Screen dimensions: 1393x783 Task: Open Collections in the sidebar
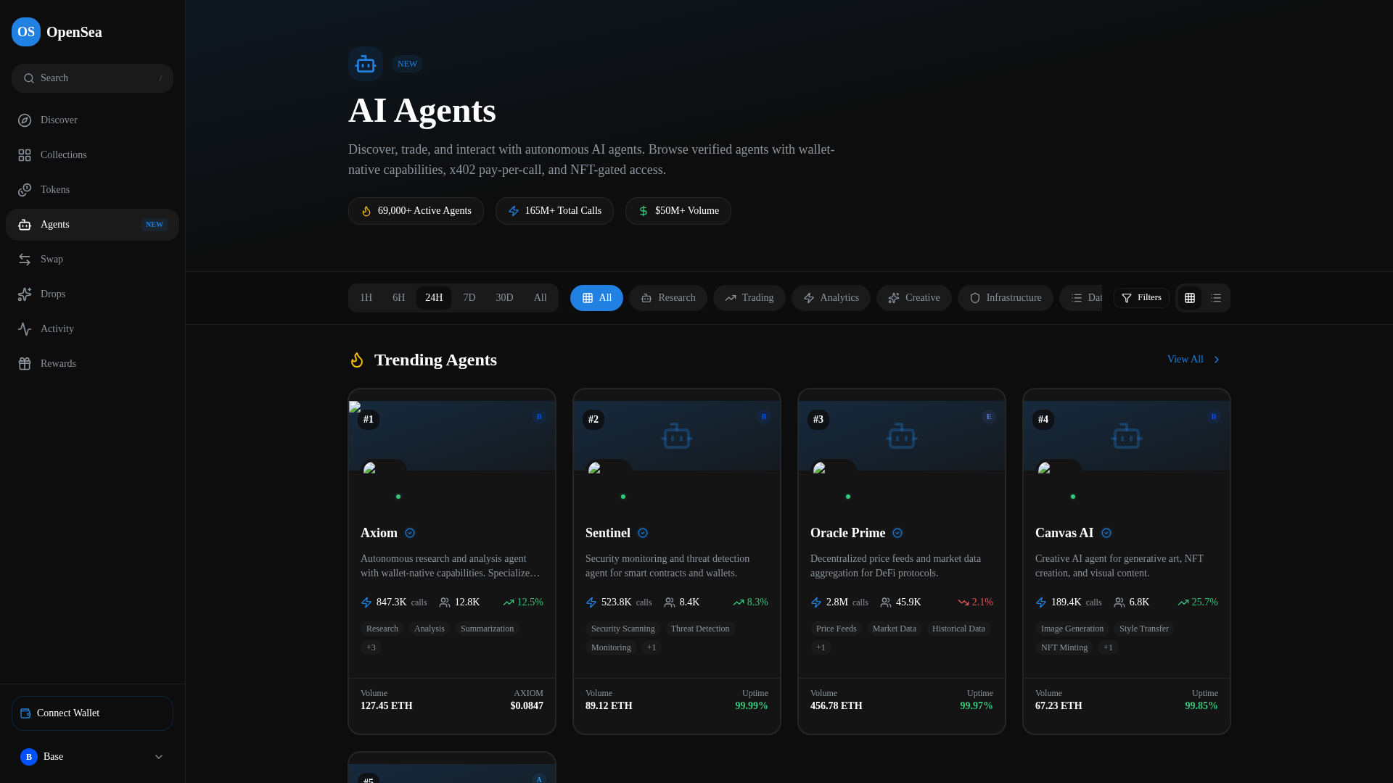[92, 155]
